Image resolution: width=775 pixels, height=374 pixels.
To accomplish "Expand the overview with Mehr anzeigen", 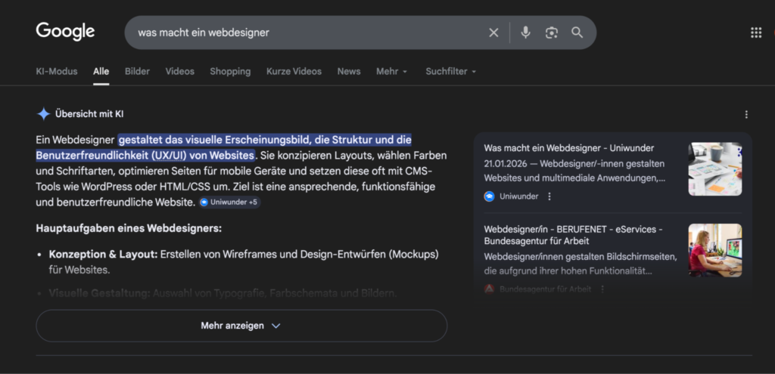I will pos(241,326).
